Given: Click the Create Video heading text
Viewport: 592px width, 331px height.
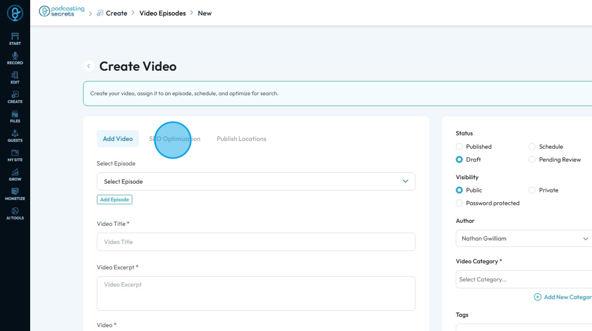Looking at the screenshot, I should (138, 66).
